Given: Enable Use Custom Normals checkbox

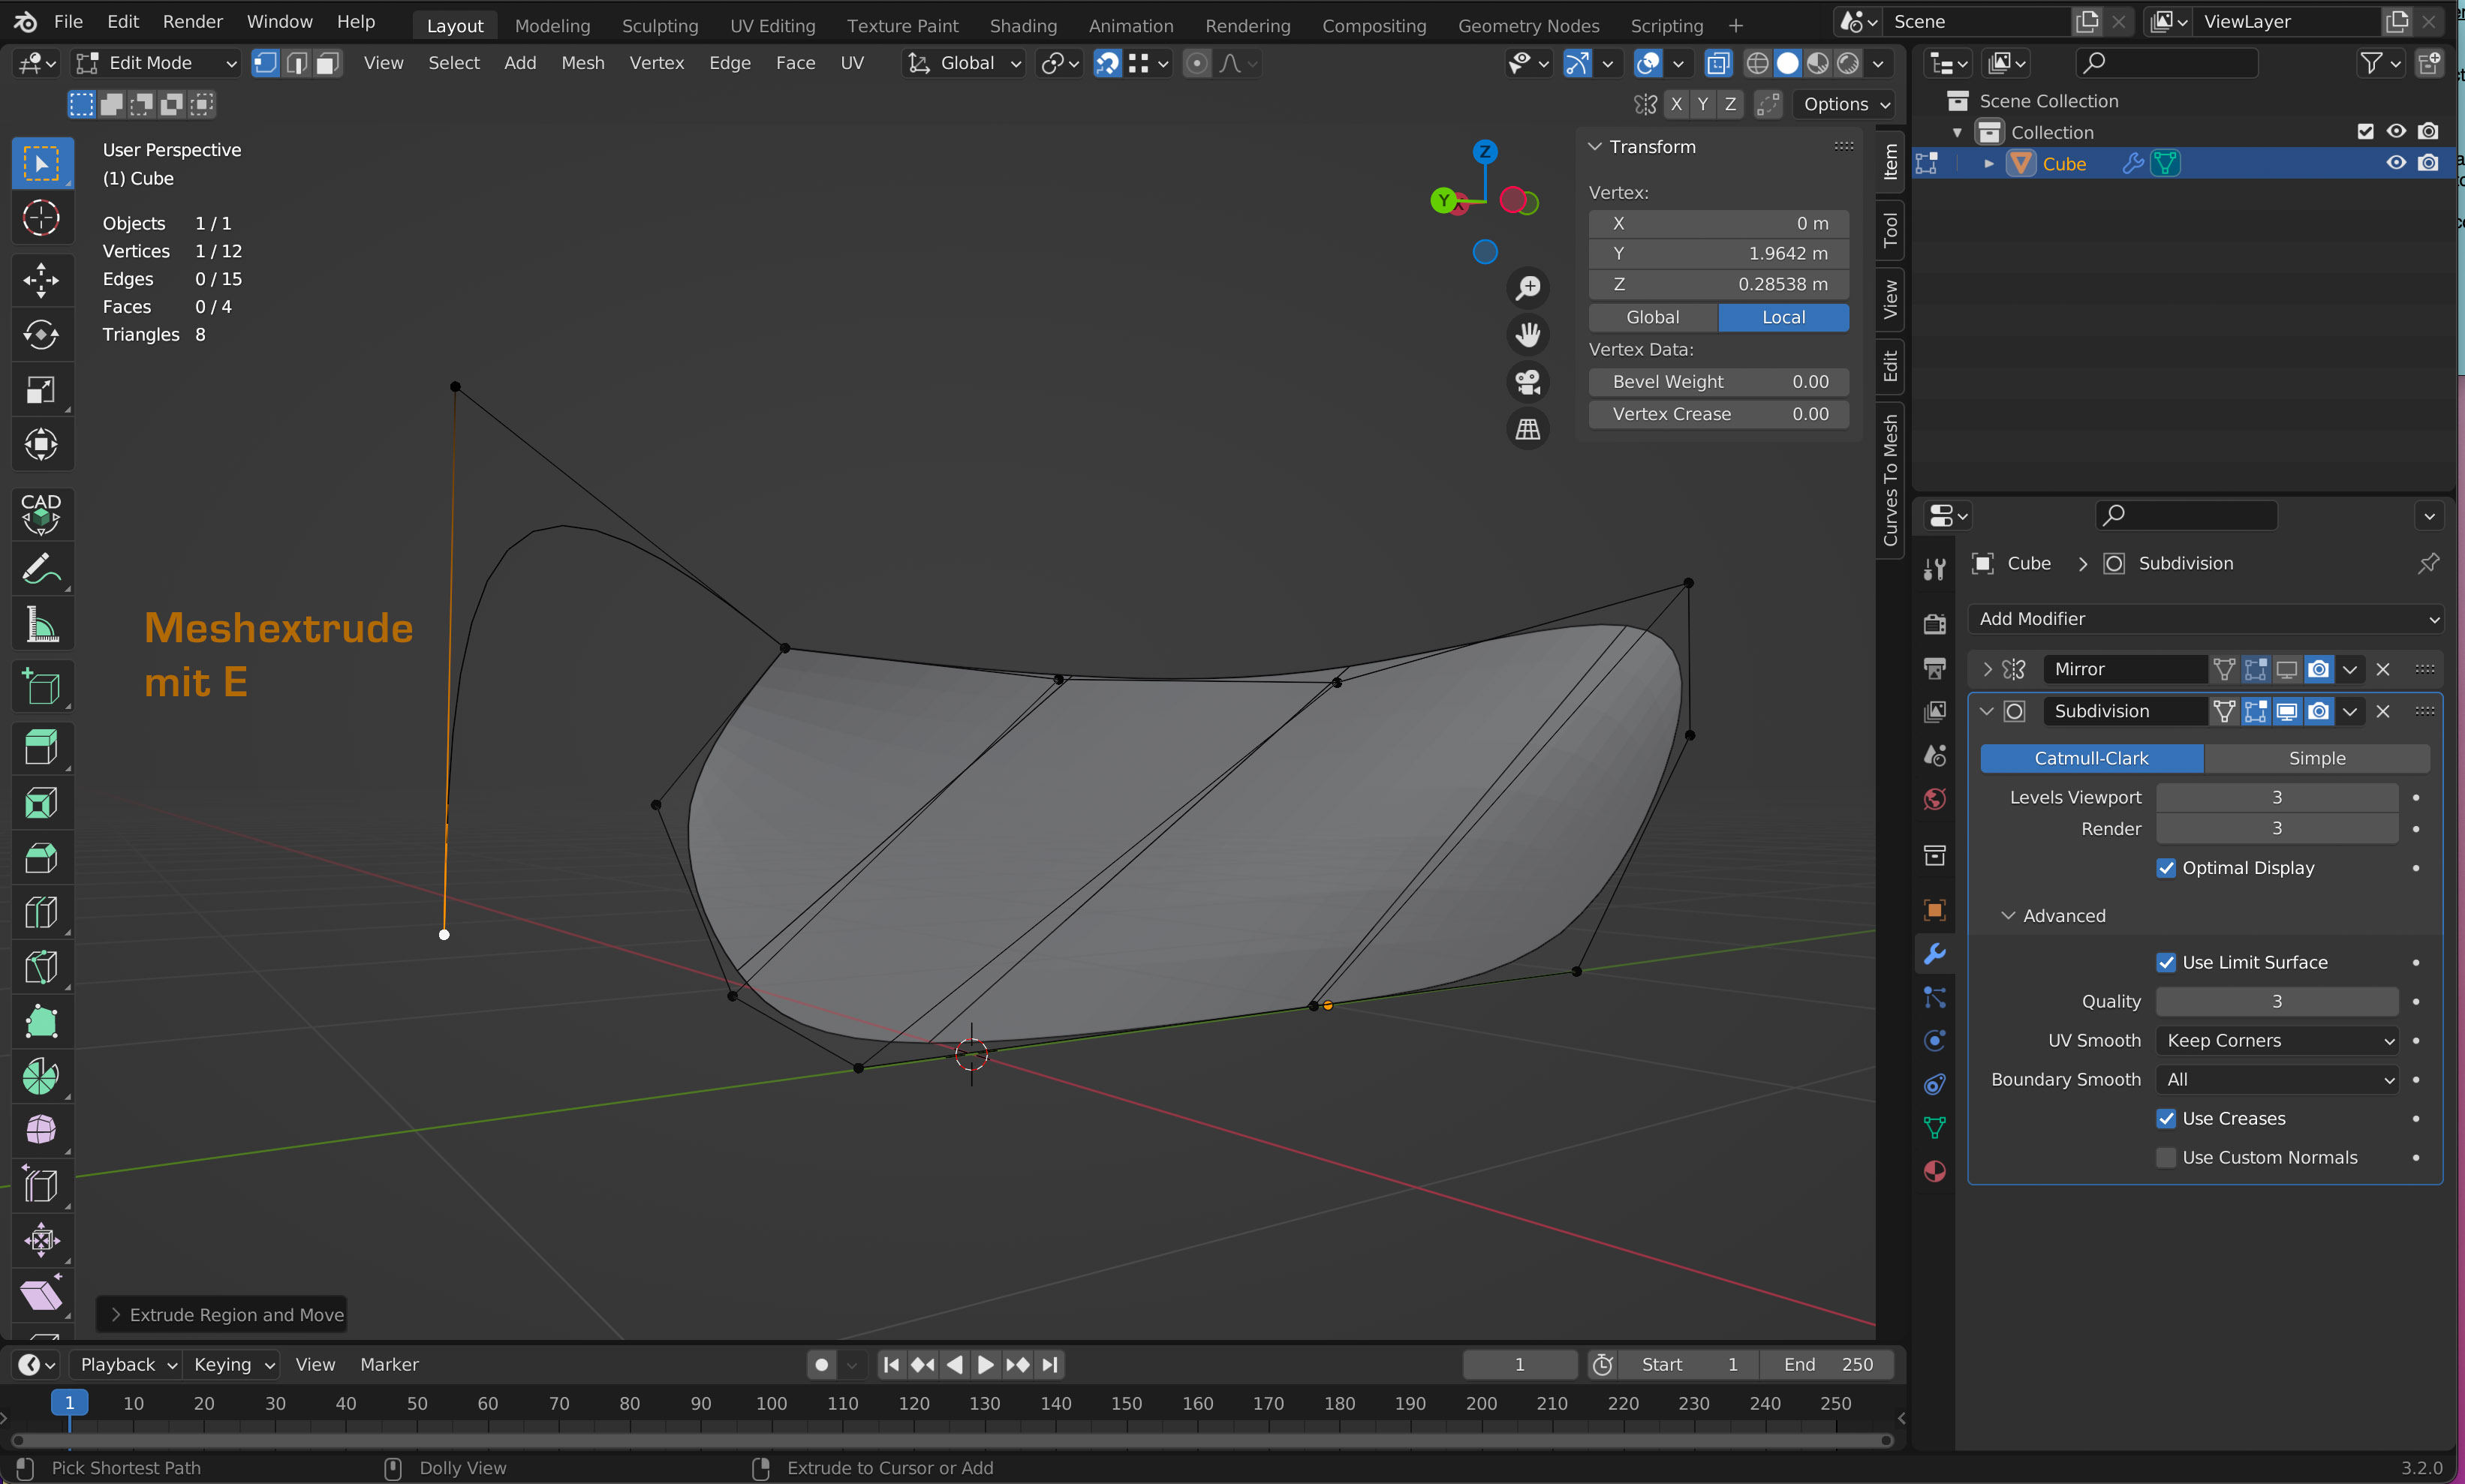Looking at the screenshot, I should pyautogui.click(x=2166, y=1157).
